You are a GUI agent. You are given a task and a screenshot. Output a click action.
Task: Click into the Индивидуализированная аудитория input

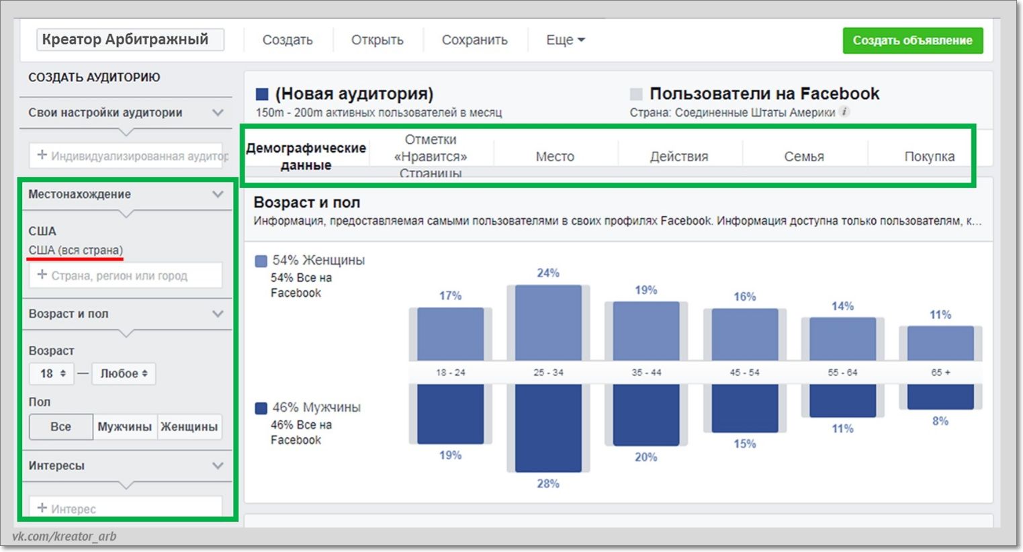126,155
